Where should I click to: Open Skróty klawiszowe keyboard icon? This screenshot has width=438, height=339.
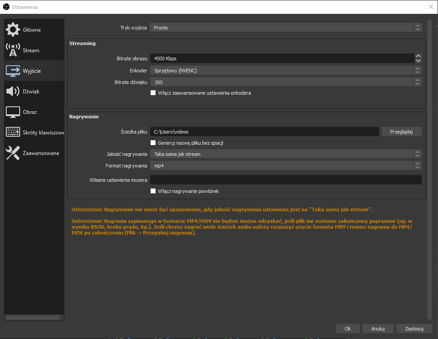pyautogui.click(x=13, y=132)
